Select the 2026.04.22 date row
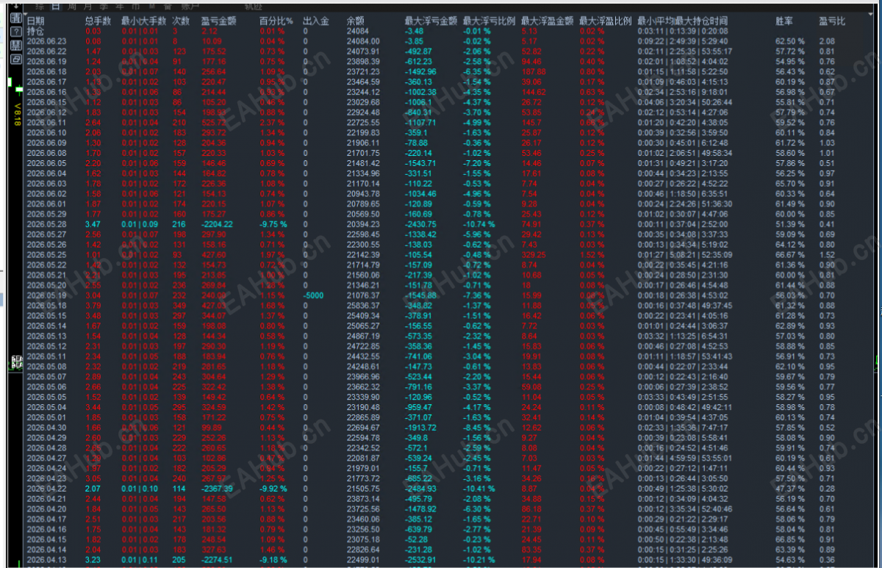Screen dimensions: 882x568 coord(46,488)
